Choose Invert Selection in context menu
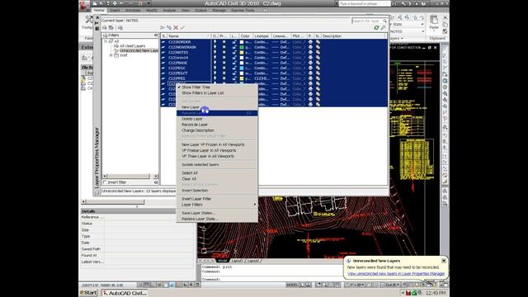Viewport: 528px width, 297px height. click(195, 191)
